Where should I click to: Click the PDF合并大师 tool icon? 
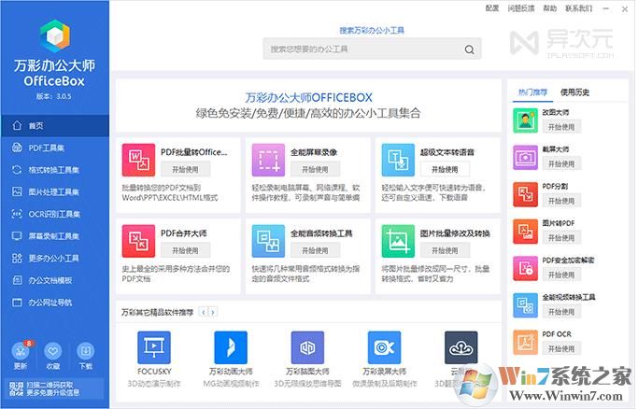(x=138, y=241)
